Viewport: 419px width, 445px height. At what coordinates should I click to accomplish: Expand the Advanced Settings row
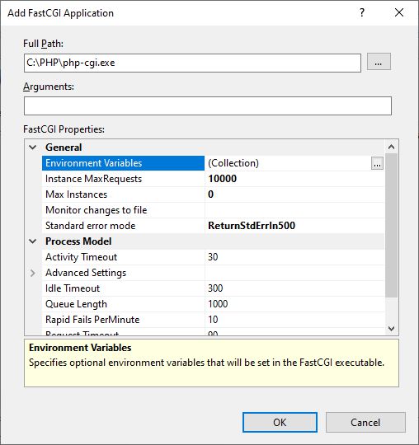coord(33,273)
